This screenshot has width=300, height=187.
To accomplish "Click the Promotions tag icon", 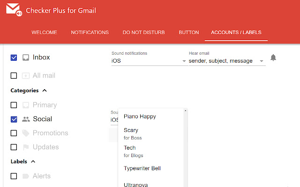I will (26, 133).
